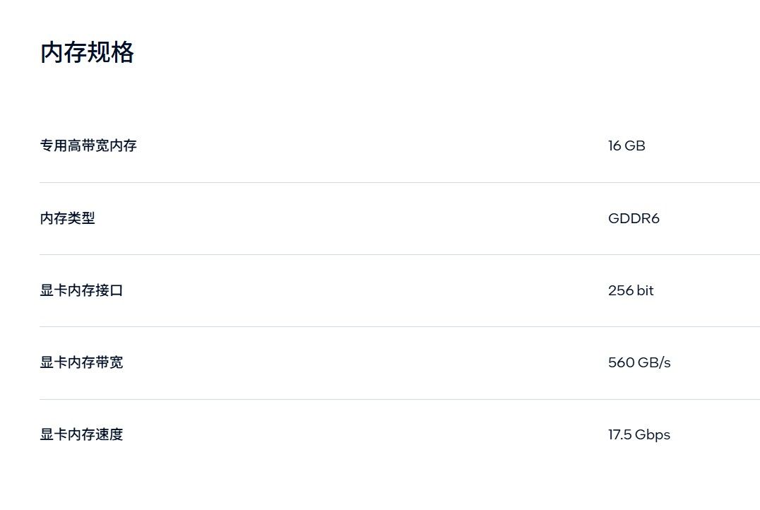Viewport: 760px width, 510px height.
Task: Select the 专用高带宽内存 label
Action: pyautogui.click(x=88, y=146)
